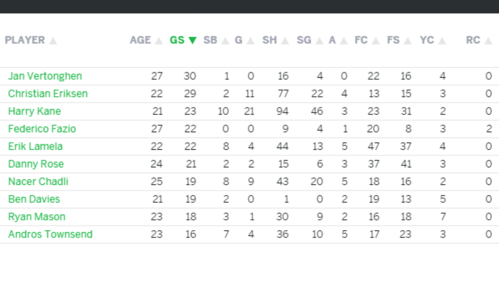Screen dimensions: 499x281
Task: Go to Federico Fazio's profile
Action: click(x=42, y=129)
